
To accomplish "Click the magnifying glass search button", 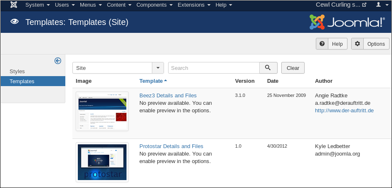I will pyautogui.click(x=268, y=68).
